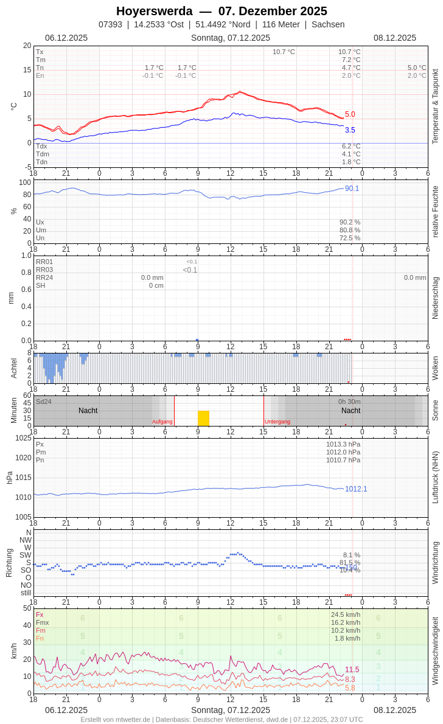Click the "Windgeschwindigkeit" chart title

[x=435, y=651]
